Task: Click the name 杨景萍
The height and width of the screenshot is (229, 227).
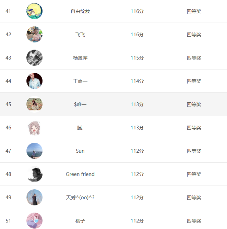Action: [80, 58]
